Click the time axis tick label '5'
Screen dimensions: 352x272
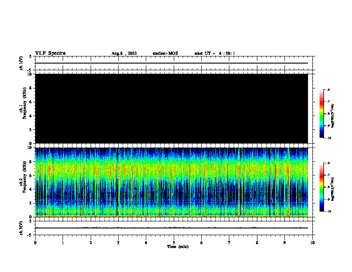174,243
